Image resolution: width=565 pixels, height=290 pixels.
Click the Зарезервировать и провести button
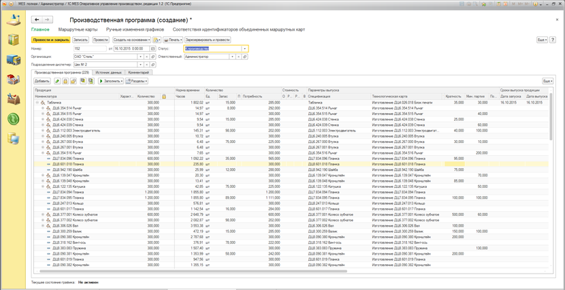click(x=208, y=40)
